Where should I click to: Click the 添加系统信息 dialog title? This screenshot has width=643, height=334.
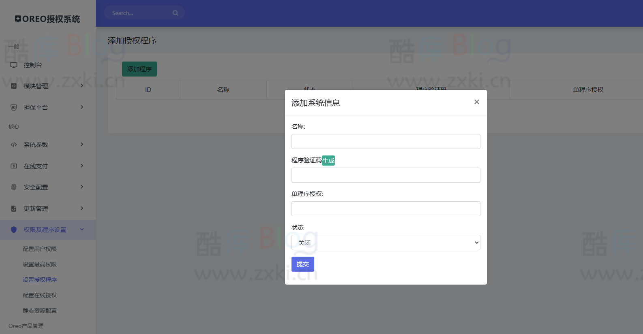tap(316, 103)
